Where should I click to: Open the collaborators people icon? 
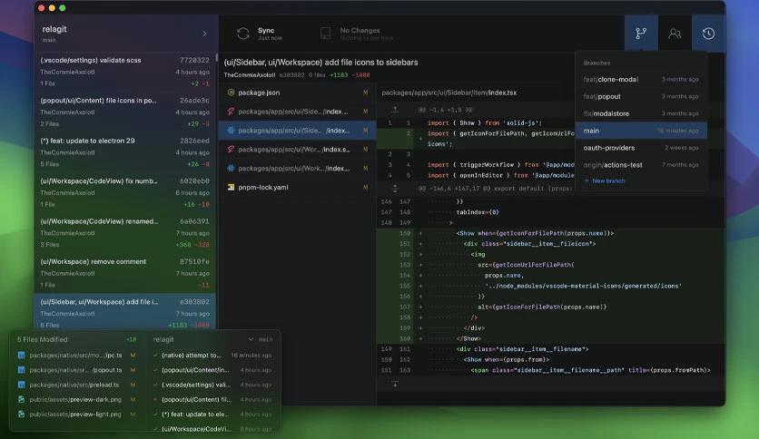tap(675, 34)
